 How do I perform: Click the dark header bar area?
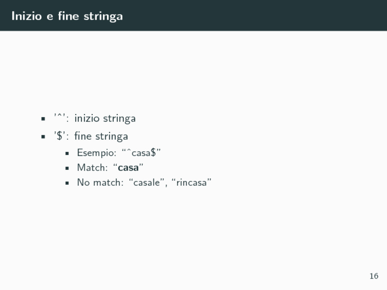coord(193,15)
